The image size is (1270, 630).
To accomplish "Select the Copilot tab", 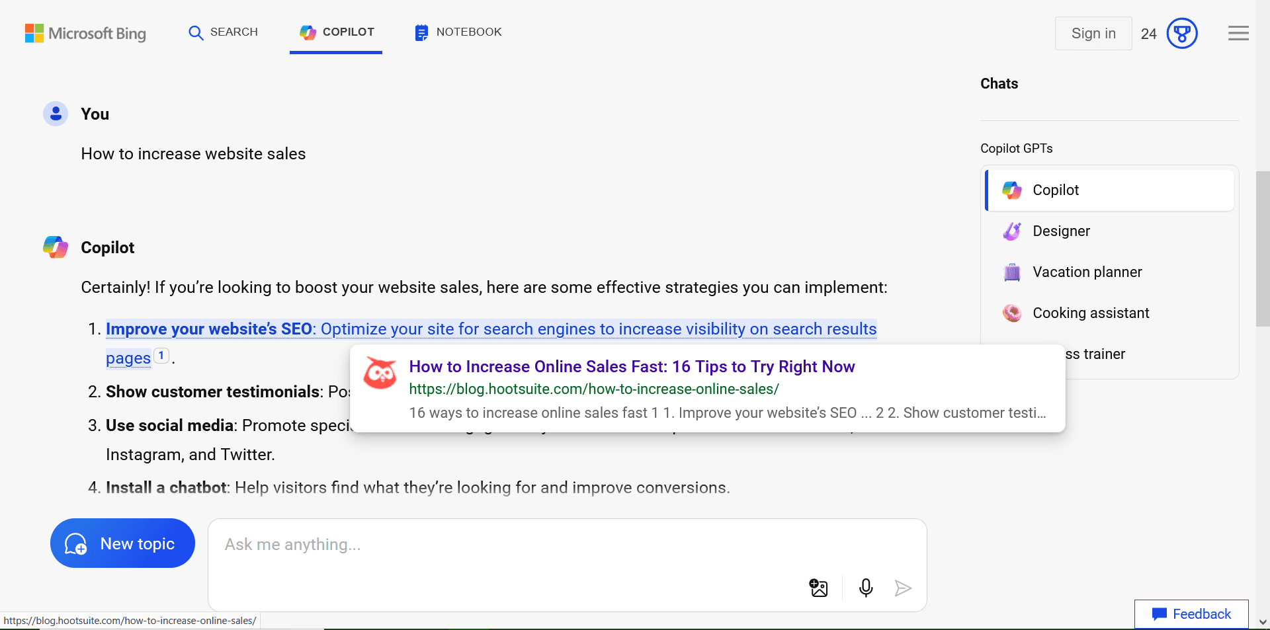I will pos(336,32).
